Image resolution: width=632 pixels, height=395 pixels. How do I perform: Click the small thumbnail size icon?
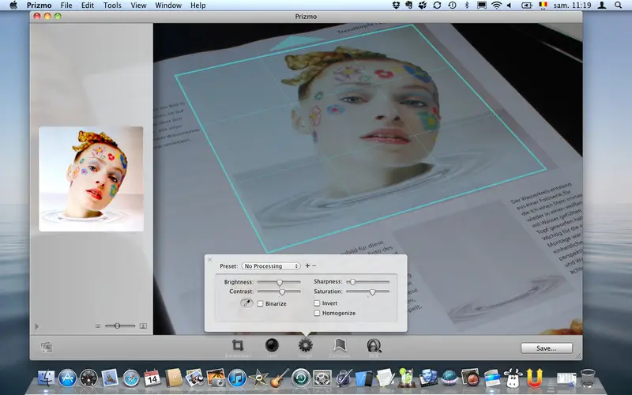point(98,325)
